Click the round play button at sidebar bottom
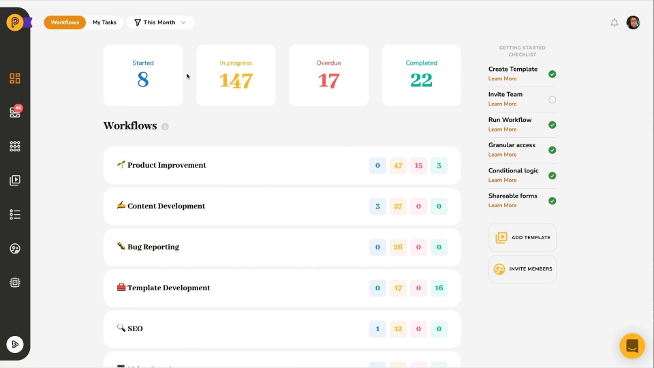The width and height of the screenshot is (654, 368). (15, 345)
